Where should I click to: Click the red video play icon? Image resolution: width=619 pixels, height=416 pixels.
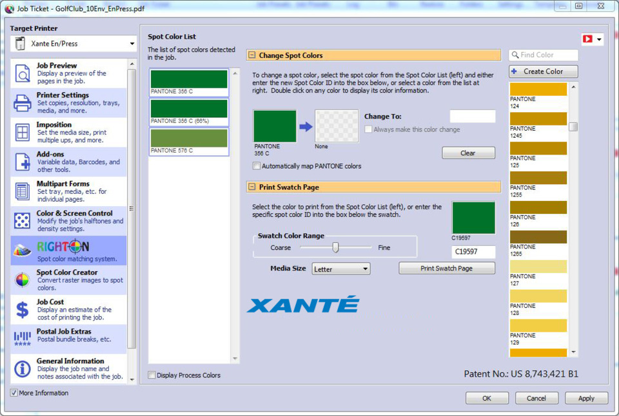(587, 39)
